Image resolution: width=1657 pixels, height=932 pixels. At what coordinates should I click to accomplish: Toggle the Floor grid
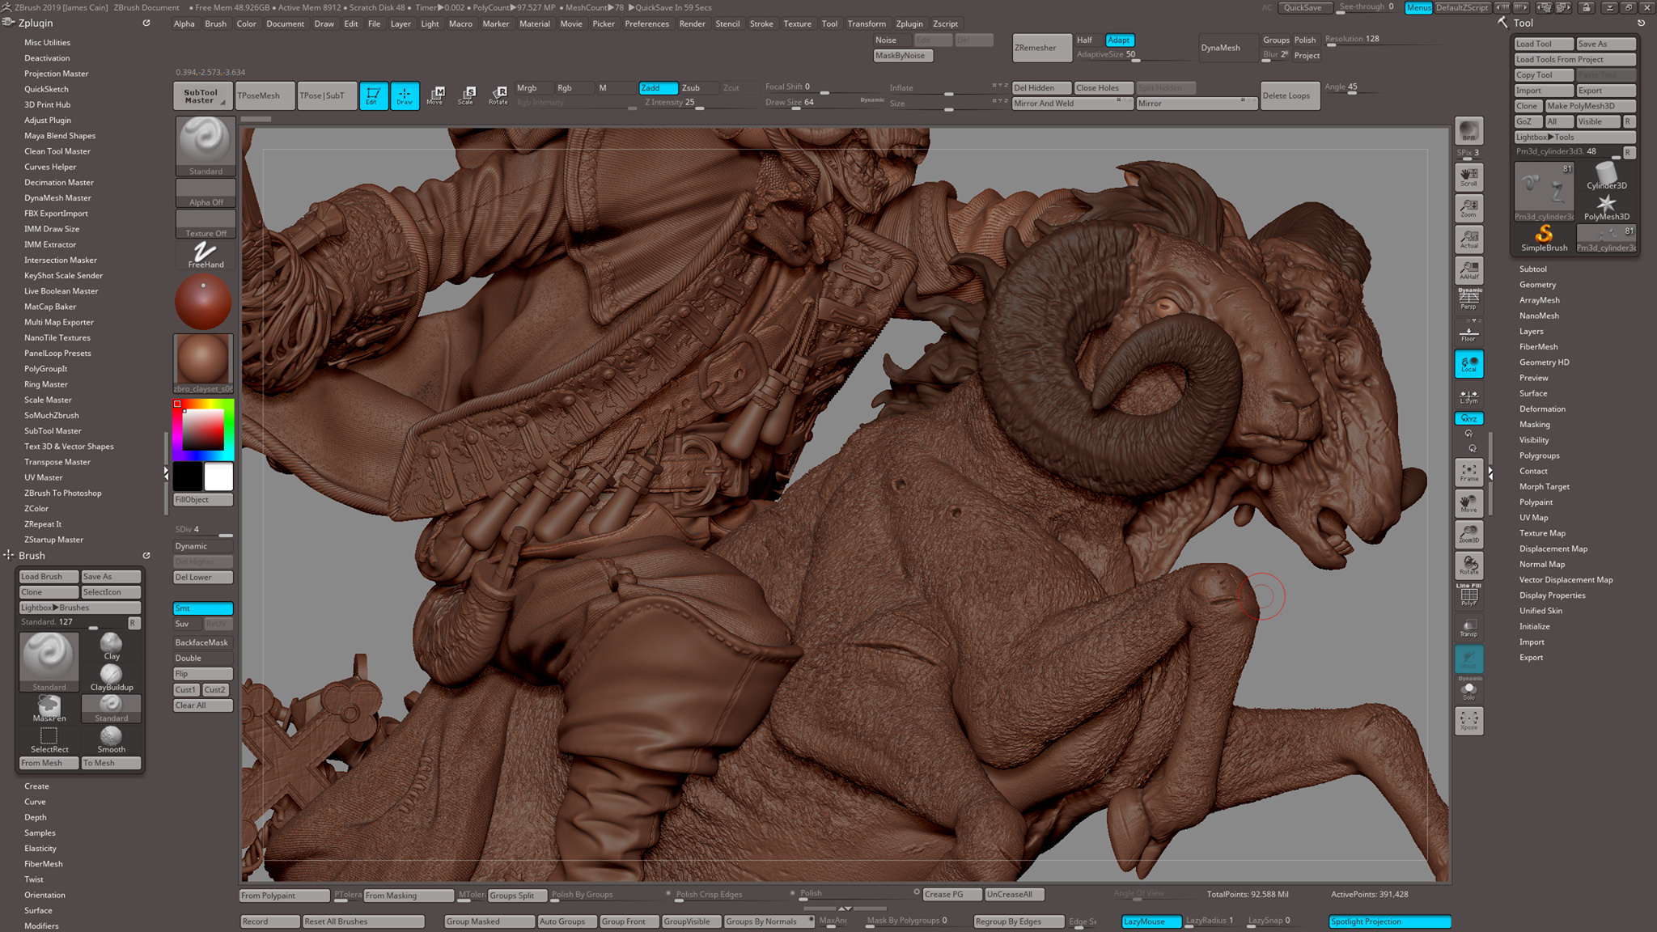[1468, 332]
